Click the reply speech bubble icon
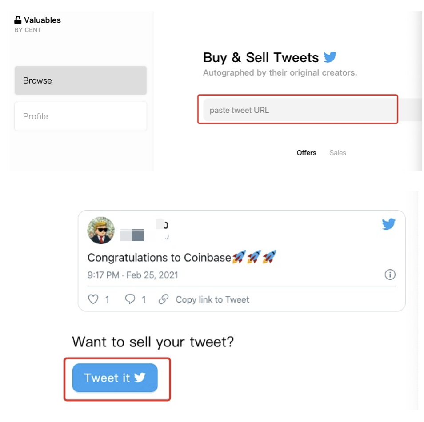This screenshot has width=424, height=422. tap(130, 299)
